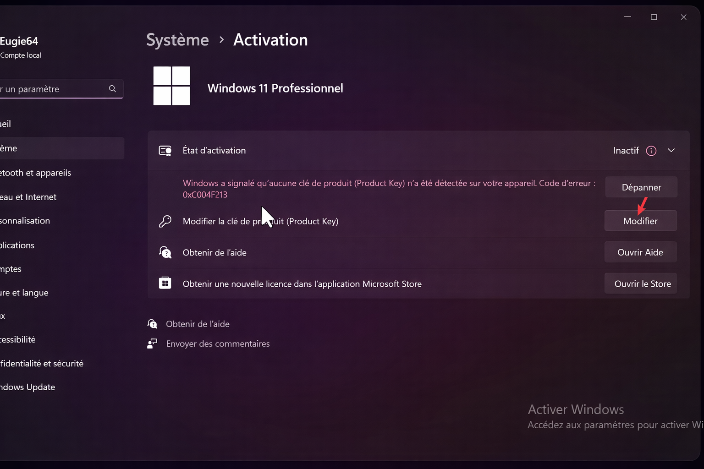Click the key icon for product key
Viewport: 704px width, 469px height.
pyautogui.click(x=165, y=221)
